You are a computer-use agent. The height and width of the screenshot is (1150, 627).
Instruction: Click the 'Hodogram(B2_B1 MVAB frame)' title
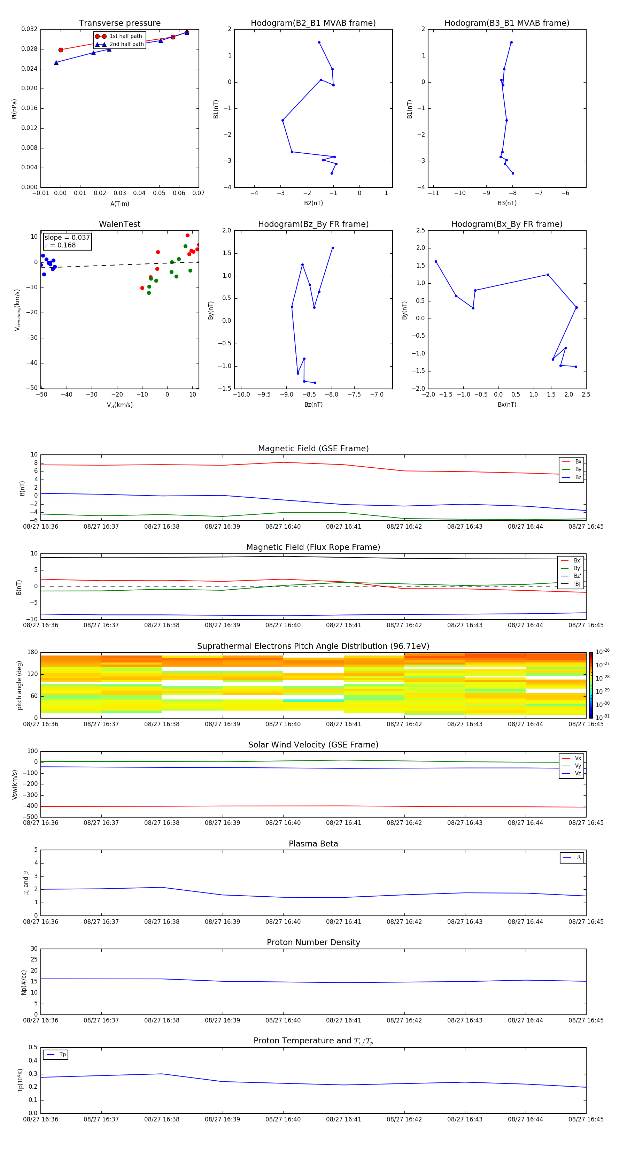click(x=313, y=23)
